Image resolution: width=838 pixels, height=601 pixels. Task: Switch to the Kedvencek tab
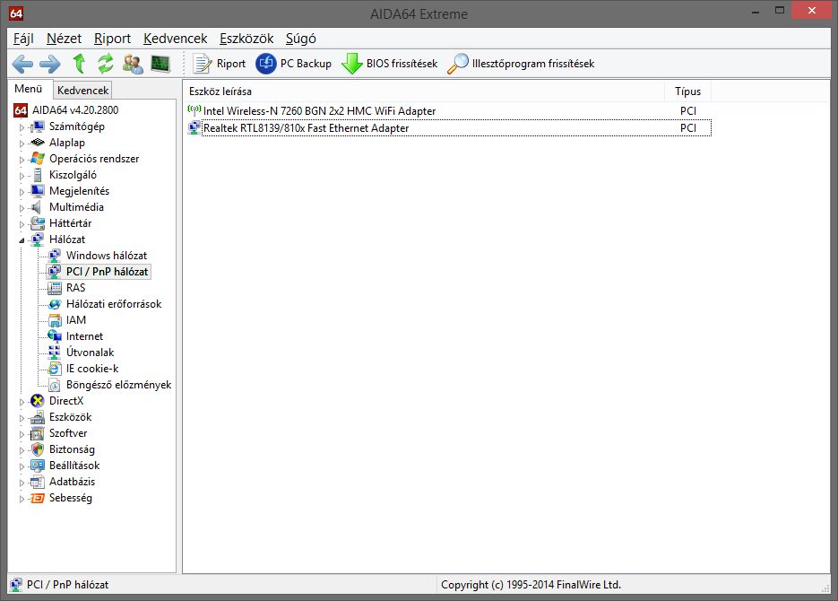82,91
